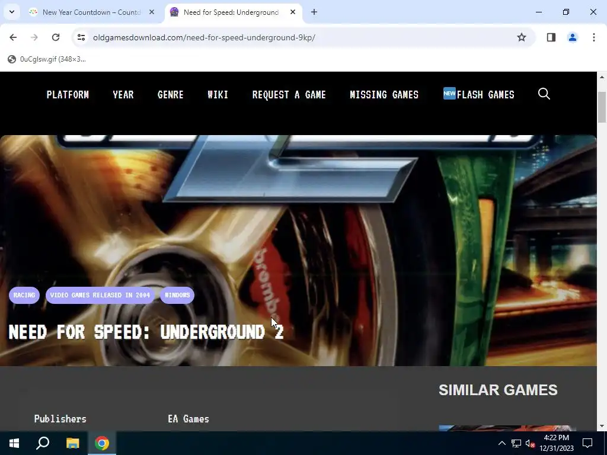The image size is (607, 455).
Task: Close the Need for Speed tab
Action: [293, 12]
